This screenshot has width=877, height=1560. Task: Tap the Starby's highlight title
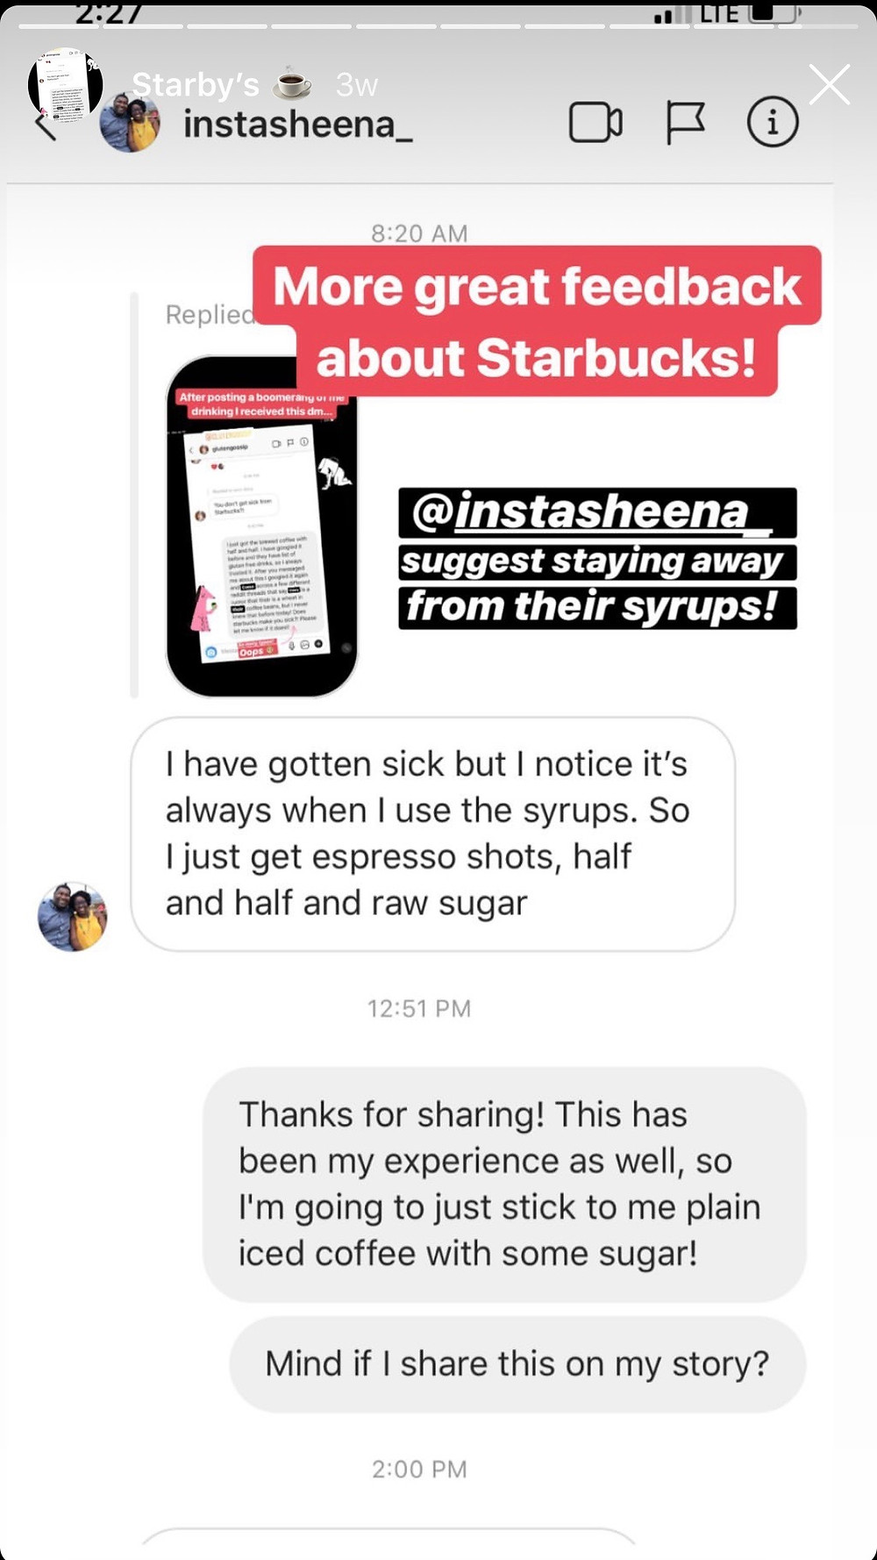click(195, 85)
